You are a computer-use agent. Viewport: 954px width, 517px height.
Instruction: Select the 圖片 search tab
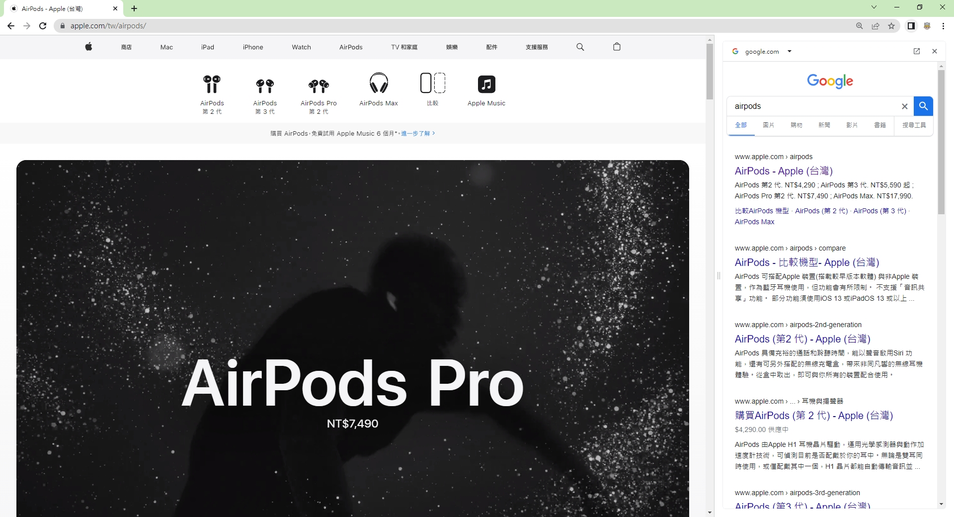tap(769, 125)
